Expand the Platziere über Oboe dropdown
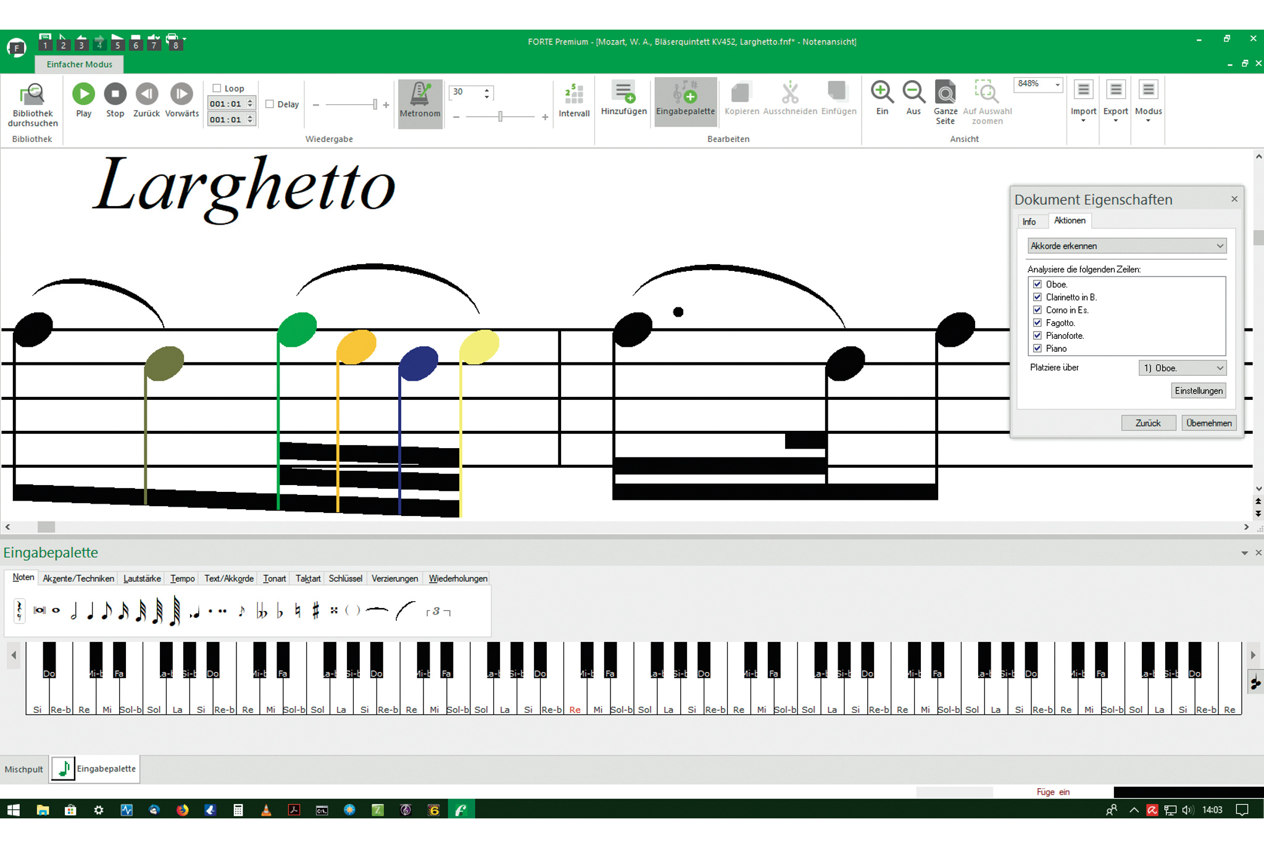Screen dimensions: 1264x848 click(x=1182, y=368)
